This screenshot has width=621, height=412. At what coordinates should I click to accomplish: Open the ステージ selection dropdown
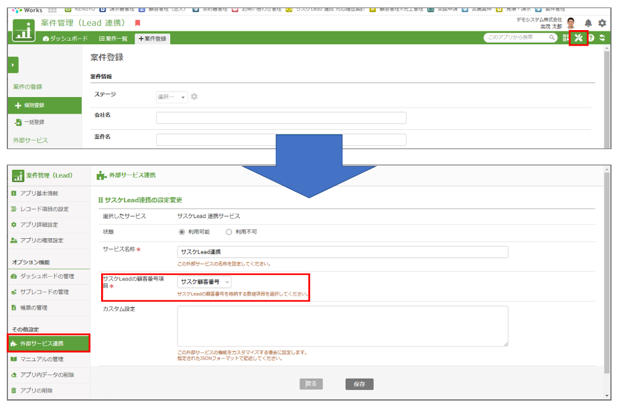(172, 97)
